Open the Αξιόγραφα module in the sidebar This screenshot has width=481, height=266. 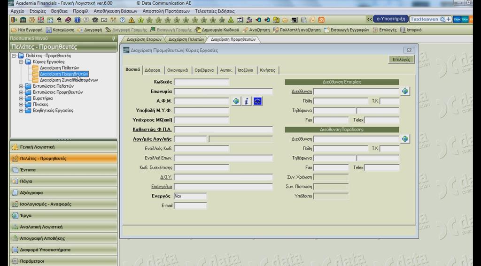63,193
